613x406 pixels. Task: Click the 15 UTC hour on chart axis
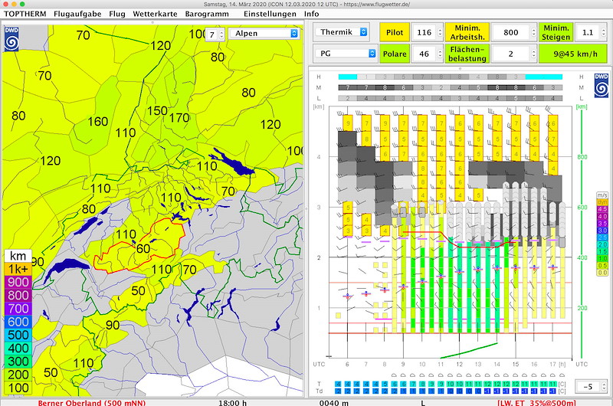[x=515, y=364]
